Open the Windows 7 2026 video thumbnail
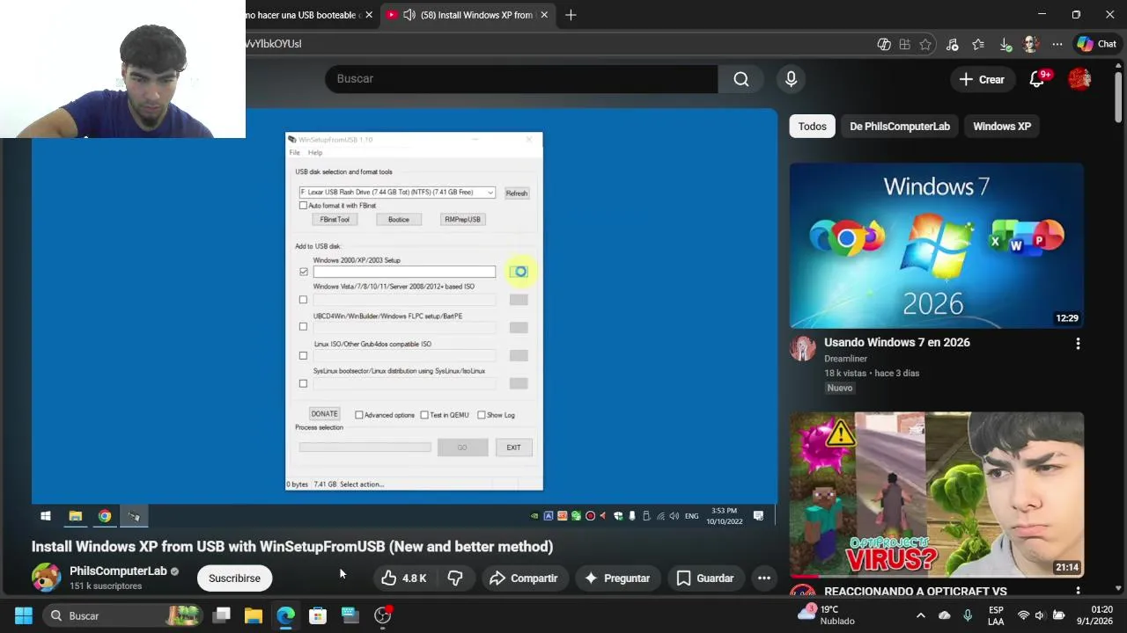The image size is (1127, 633). click(937, 245)
